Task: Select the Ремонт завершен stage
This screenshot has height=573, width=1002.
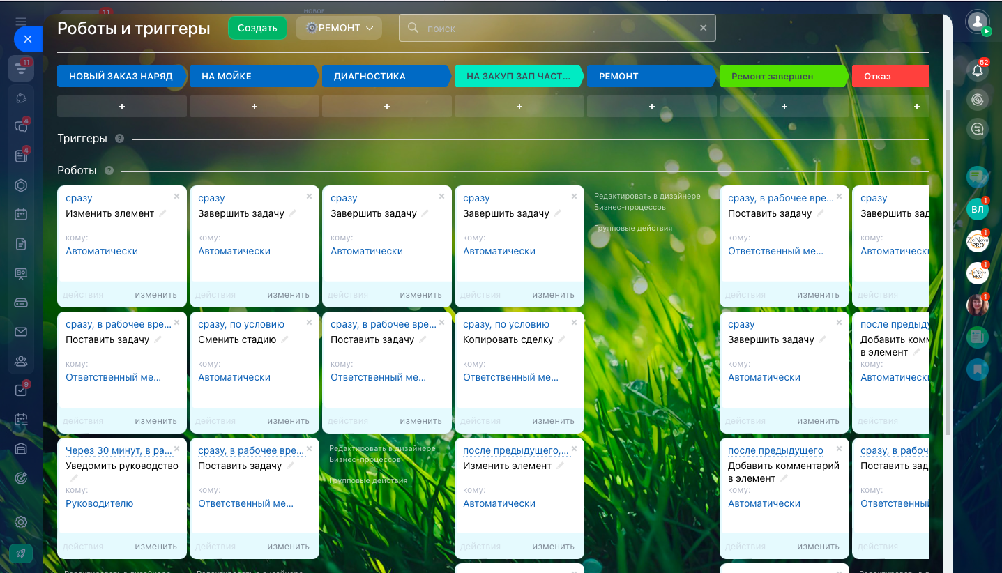Action: coord(784,76)
